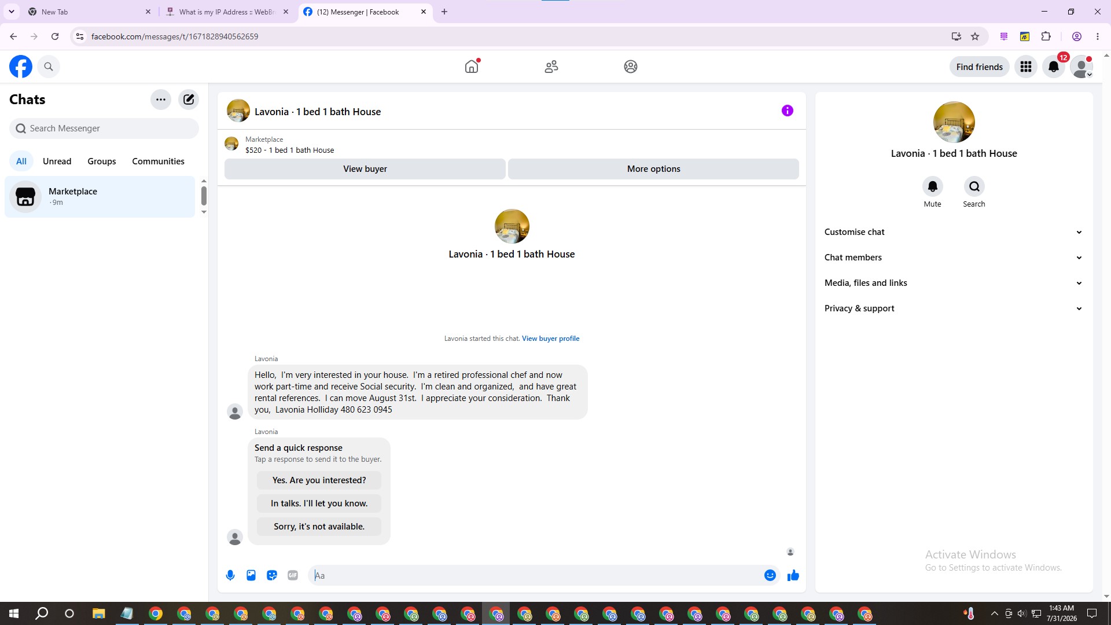The height and width of the screenshot is (625, 1111).
Task: Click the message text input box
Action: (x=537, y=575)
